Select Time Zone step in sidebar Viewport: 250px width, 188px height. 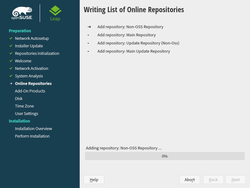24,106
